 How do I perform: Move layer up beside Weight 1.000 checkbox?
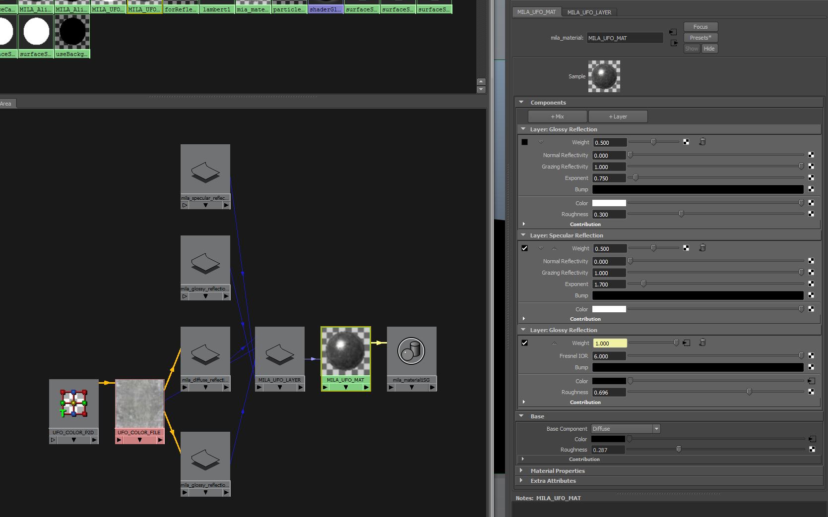555,343
